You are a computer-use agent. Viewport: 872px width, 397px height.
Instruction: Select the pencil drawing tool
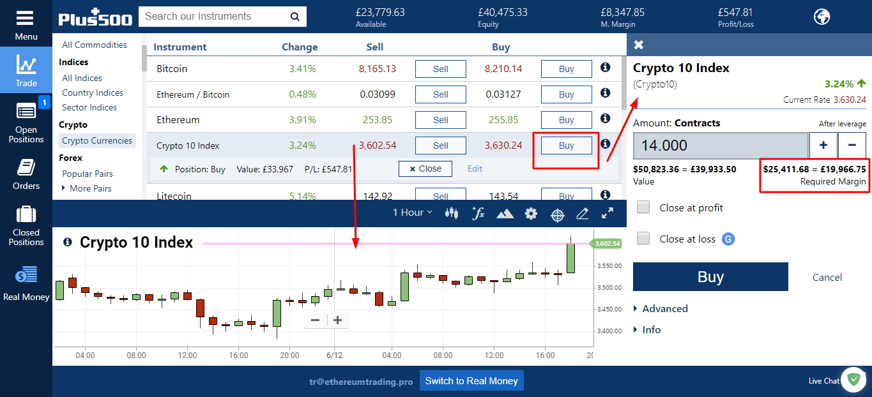click(x=582, y=213)
